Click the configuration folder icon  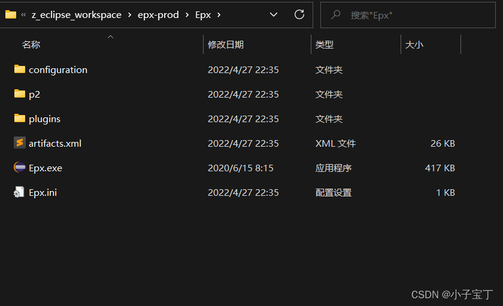click(20, 69)
